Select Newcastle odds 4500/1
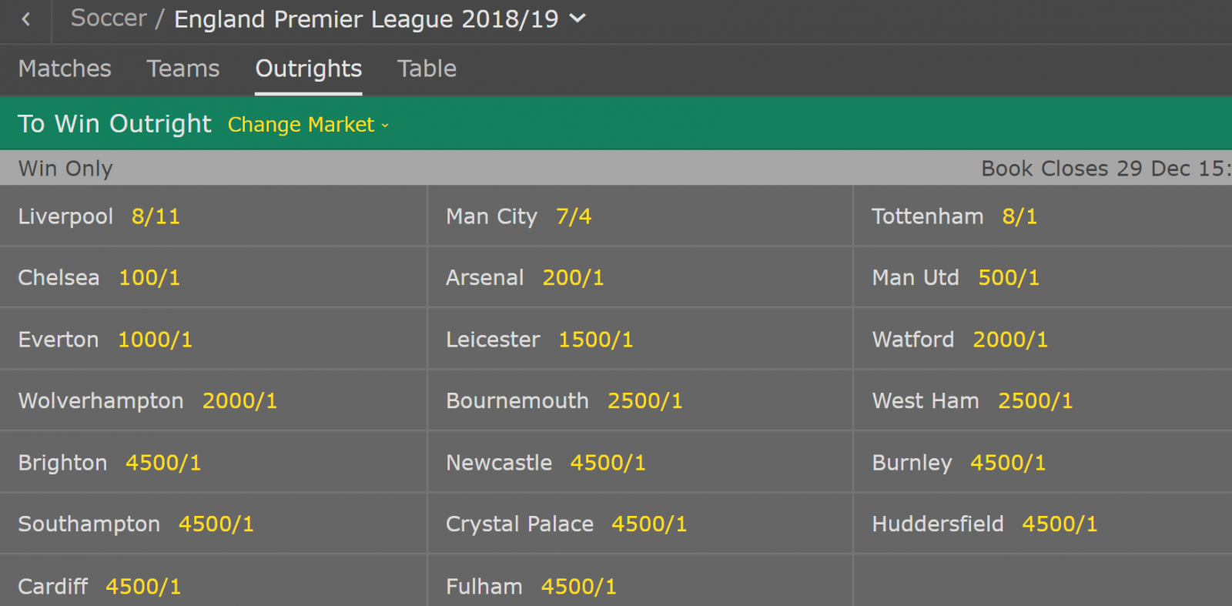The height and width of the screenshot is (606, 1232). [608, 463]
